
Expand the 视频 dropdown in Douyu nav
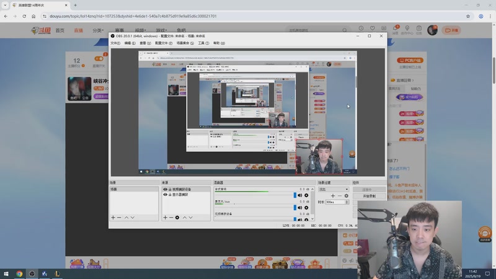coord(140,30)
